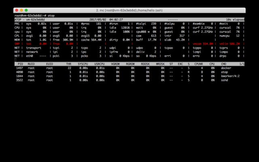Click the PID column header

20,64
